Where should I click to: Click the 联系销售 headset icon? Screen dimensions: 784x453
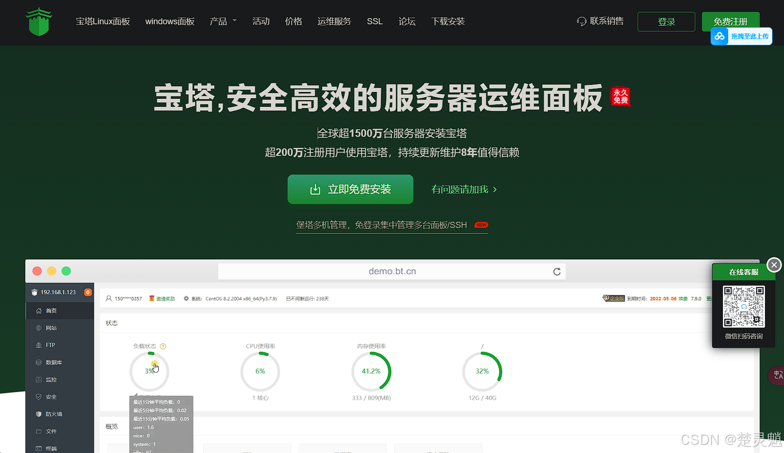click(x=581, y=21)
